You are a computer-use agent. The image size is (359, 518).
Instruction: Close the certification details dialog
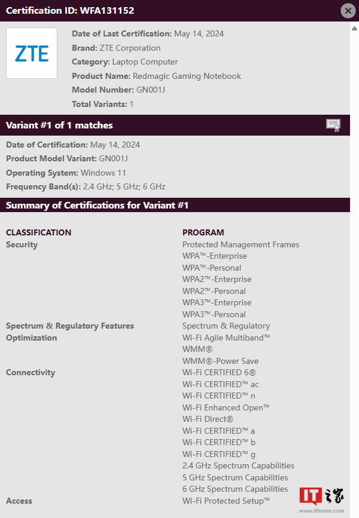pyautogui.click(x=348, y=11)
